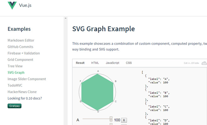
Task: Click the JSON line "label": "B"
Action: coord(159,93)
